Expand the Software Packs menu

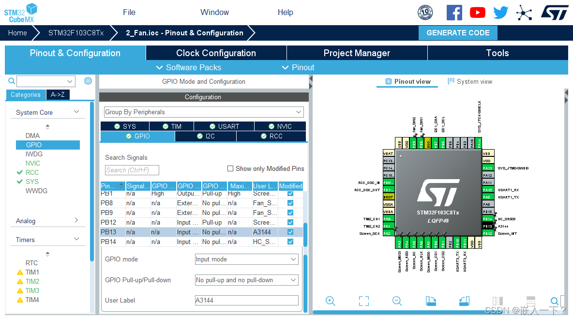coord(189,67)
